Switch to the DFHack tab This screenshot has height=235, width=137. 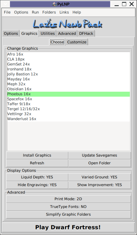click(86, 33)
